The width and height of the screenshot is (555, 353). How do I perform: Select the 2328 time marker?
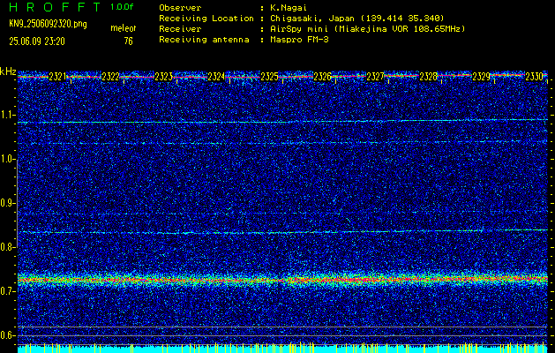(428, 77)
